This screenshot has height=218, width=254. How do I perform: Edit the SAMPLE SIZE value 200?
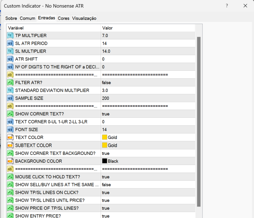click(105, 98)
